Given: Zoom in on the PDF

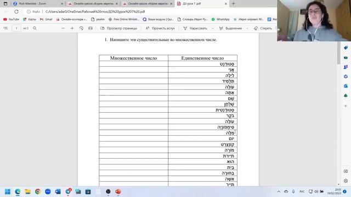Looking at the screenshot, I should [72, 28].
